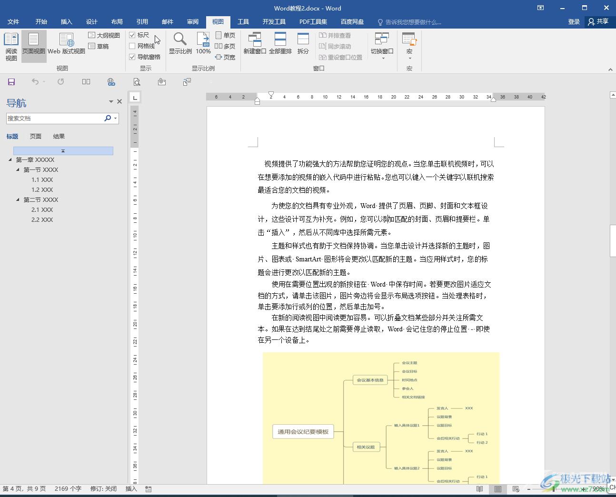Collapse the 第二节 XXXX heading
Image resolution: width=616 pixels, height=497 pixels.
[18, 200]
